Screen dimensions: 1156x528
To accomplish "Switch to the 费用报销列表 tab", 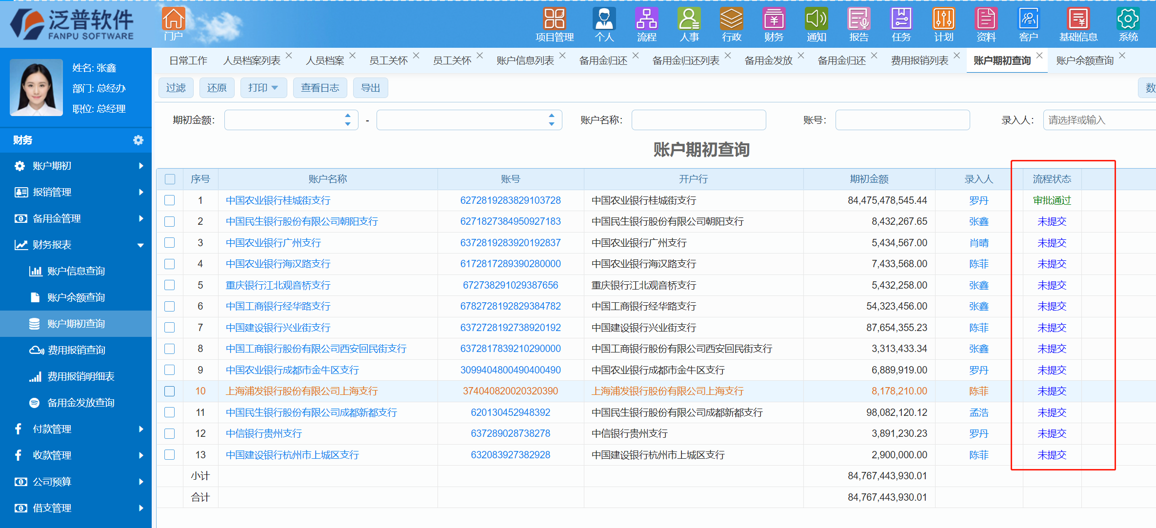I will (919, 60).
